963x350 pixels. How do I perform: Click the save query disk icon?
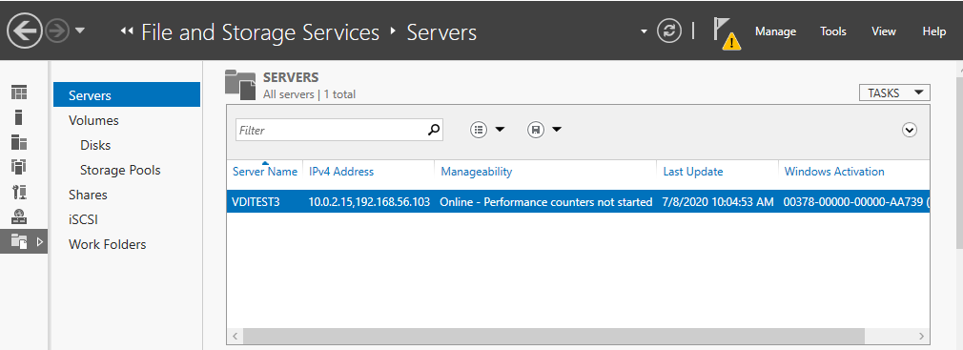click(536, 130)
